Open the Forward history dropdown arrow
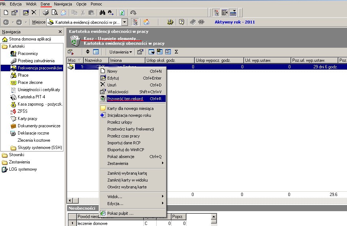The image size is (347, 226). pyautogui.click(x=26, y=22)
